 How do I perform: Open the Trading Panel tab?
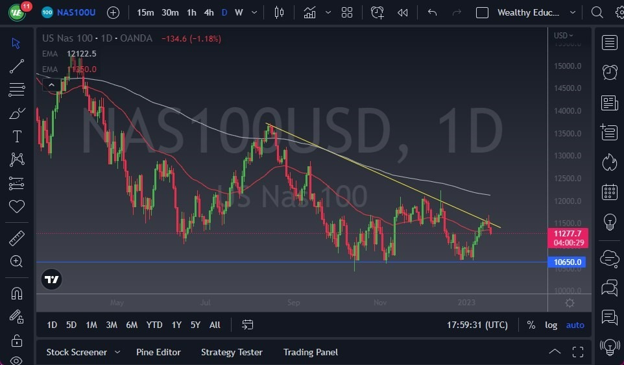point(311,352)
